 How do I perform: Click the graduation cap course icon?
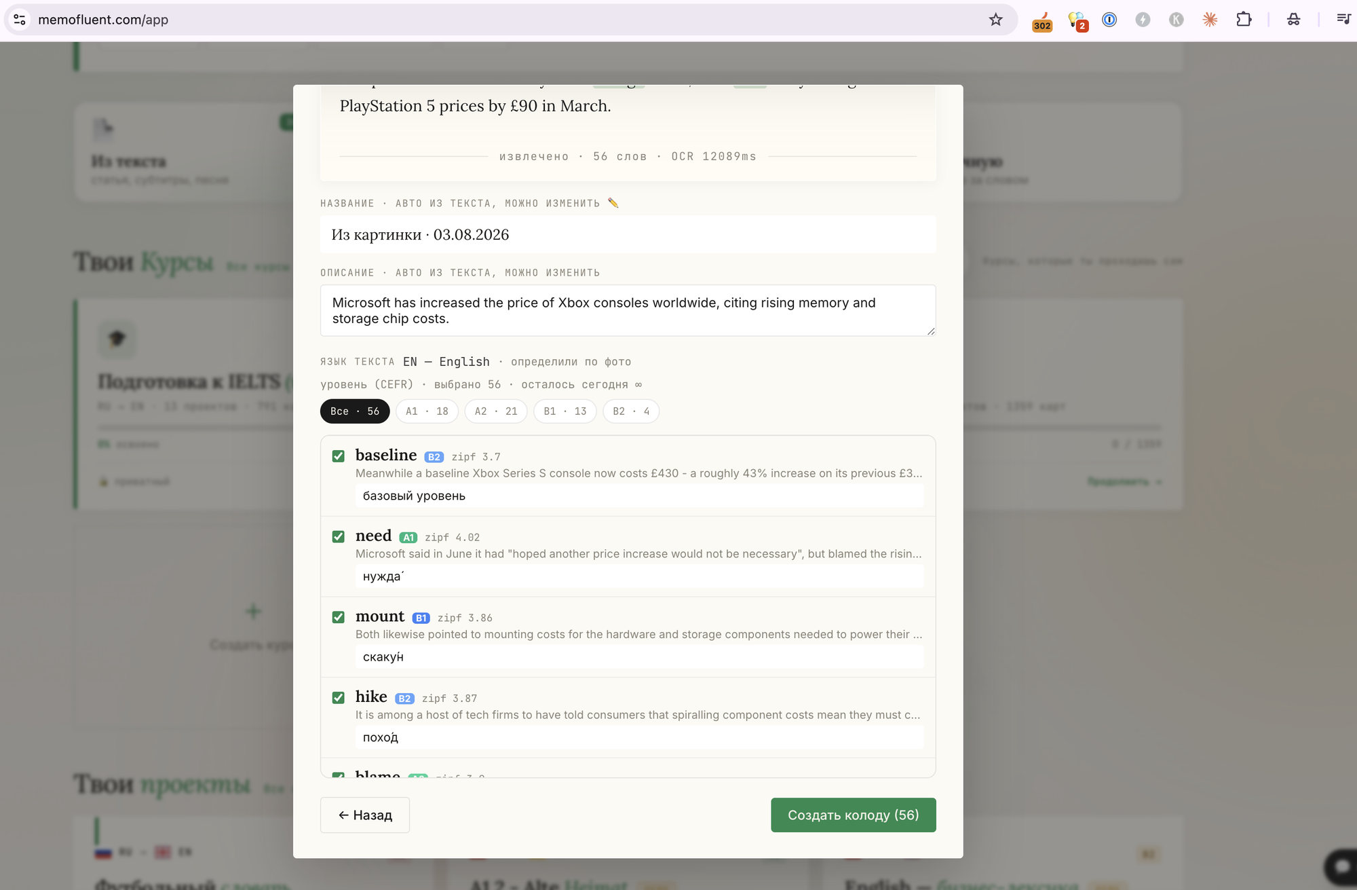[117, 339]
